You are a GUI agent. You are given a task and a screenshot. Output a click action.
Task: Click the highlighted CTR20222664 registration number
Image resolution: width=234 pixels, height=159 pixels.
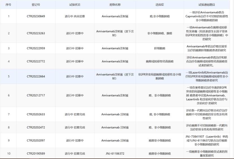point(36,76)
